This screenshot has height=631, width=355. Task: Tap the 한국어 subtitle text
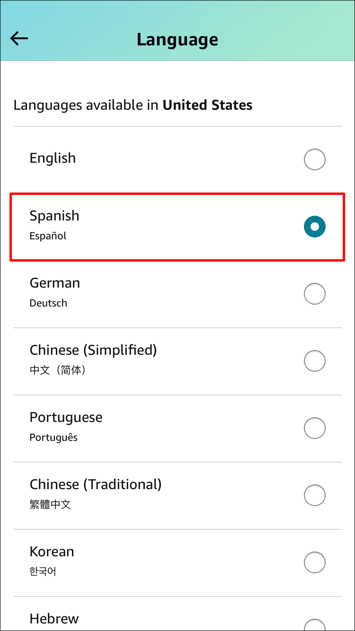pyautogui.click(x=43, y=571)
